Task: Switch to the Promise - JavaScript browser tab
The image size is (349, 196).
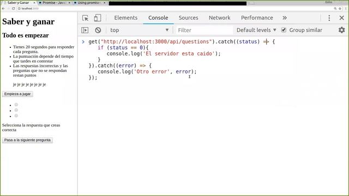Action: [x=54, y=3]
